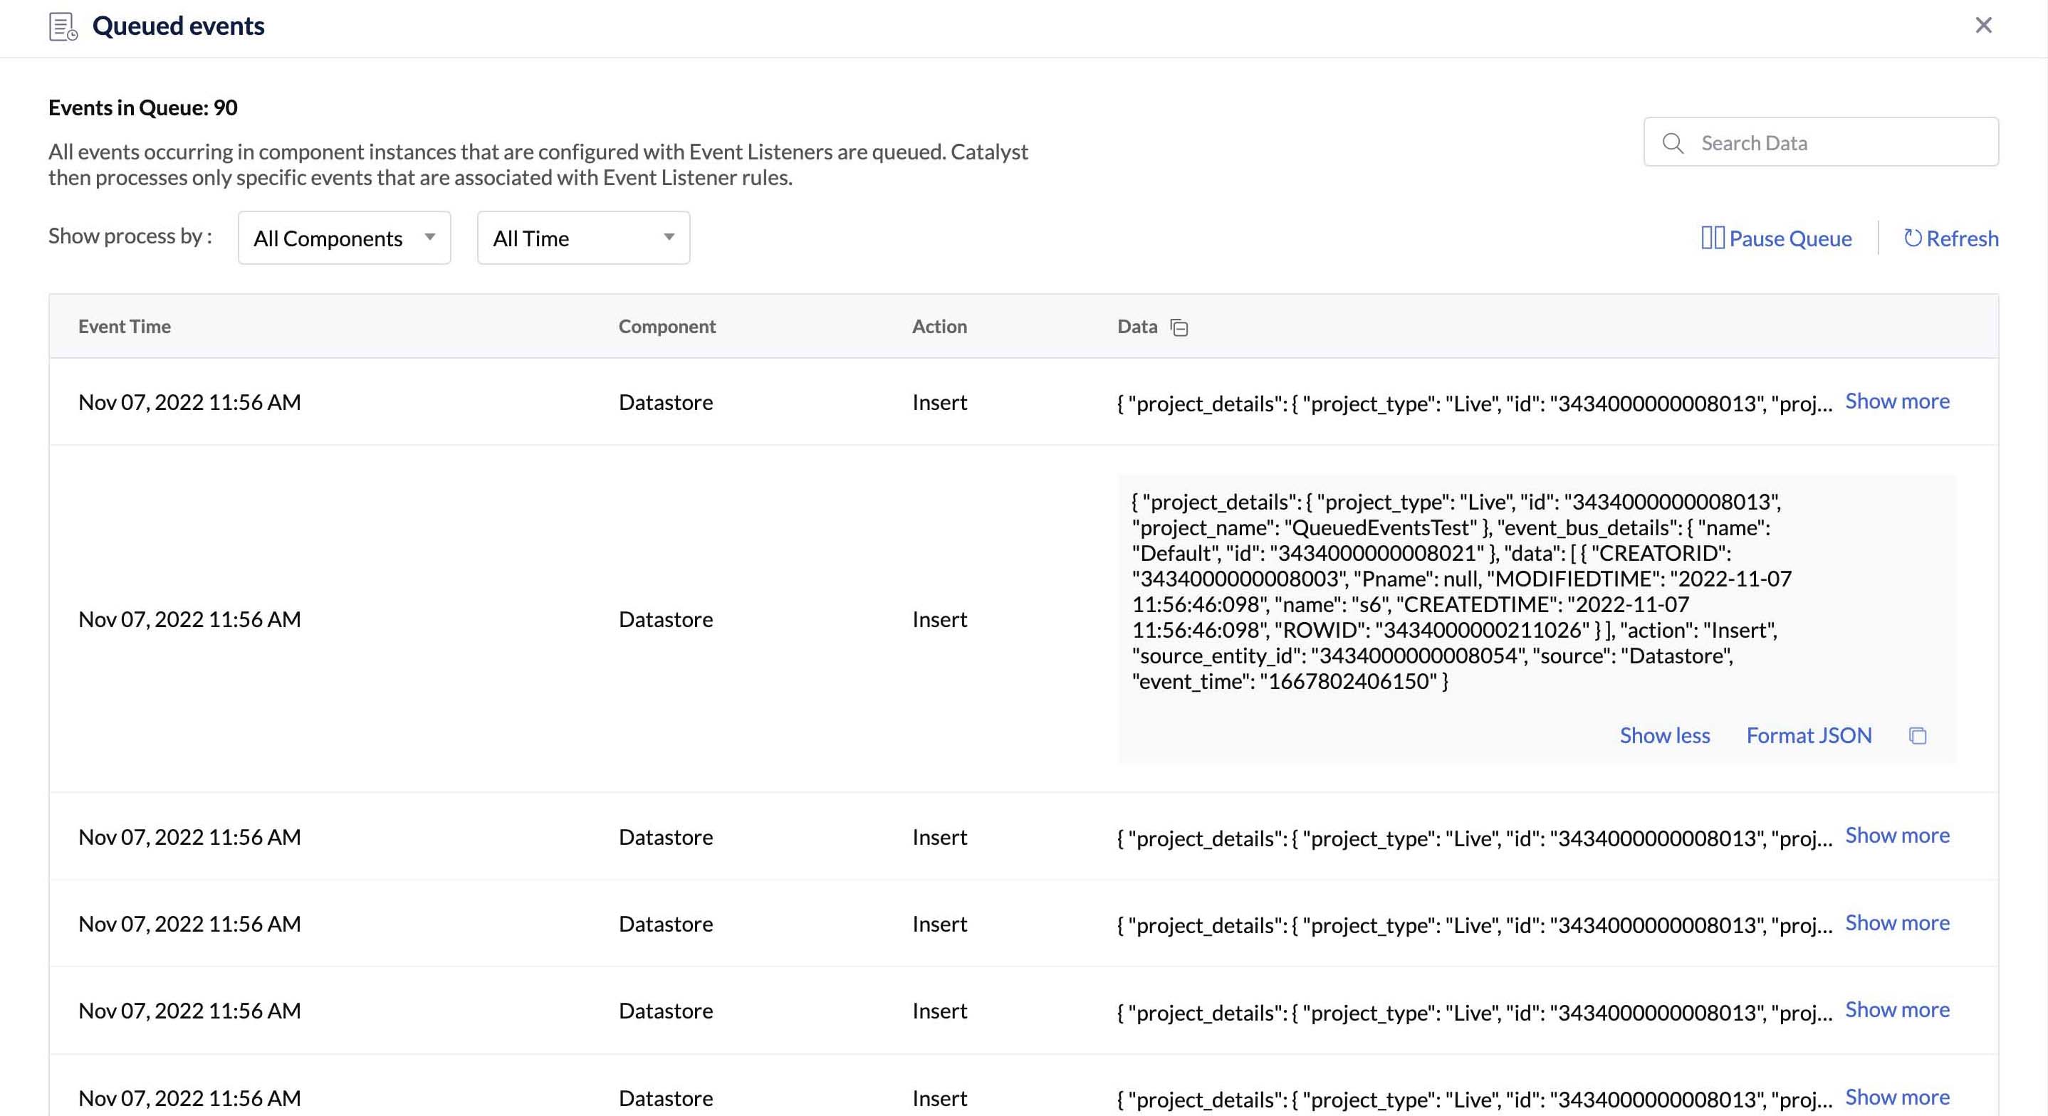Click Refresh to reload queued events list
Viewport: 2048px width, 1116px height.
tap(1950, 238)
